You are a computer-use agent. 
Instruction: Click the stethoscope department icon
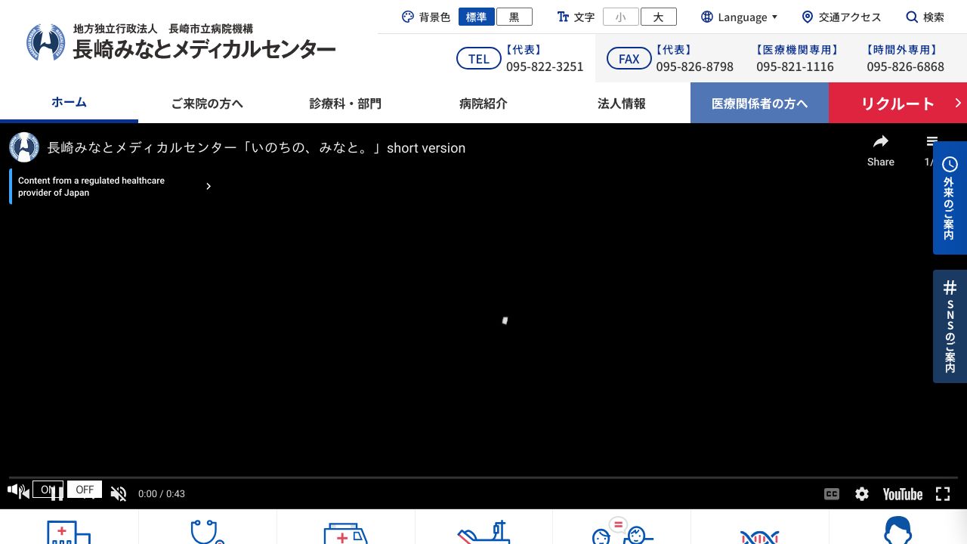[208, 533]
